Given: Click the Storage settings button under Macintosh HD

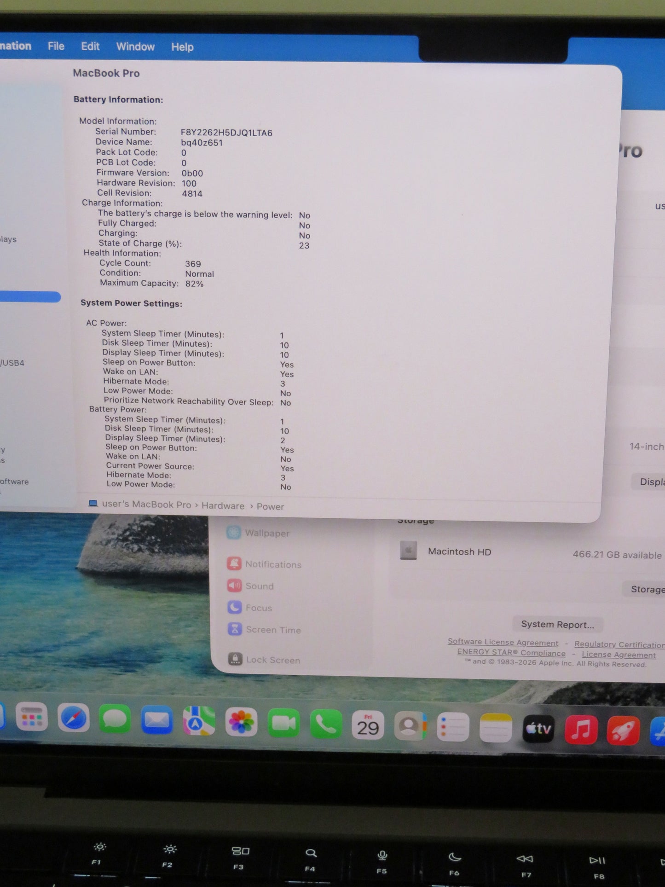Looking at the screenshot, I should point(644,589).
